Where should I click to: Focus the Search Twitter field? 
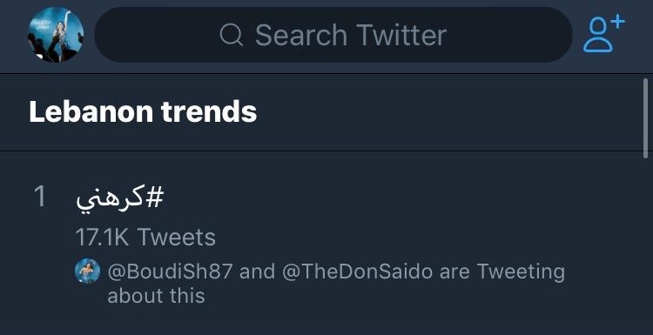tap(333, 35)
